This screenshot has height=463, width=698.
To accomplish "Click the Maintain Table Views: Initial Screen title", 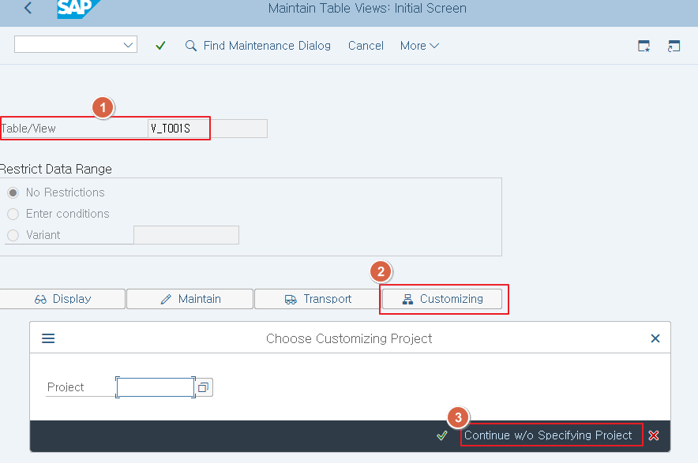I will 367,9.
